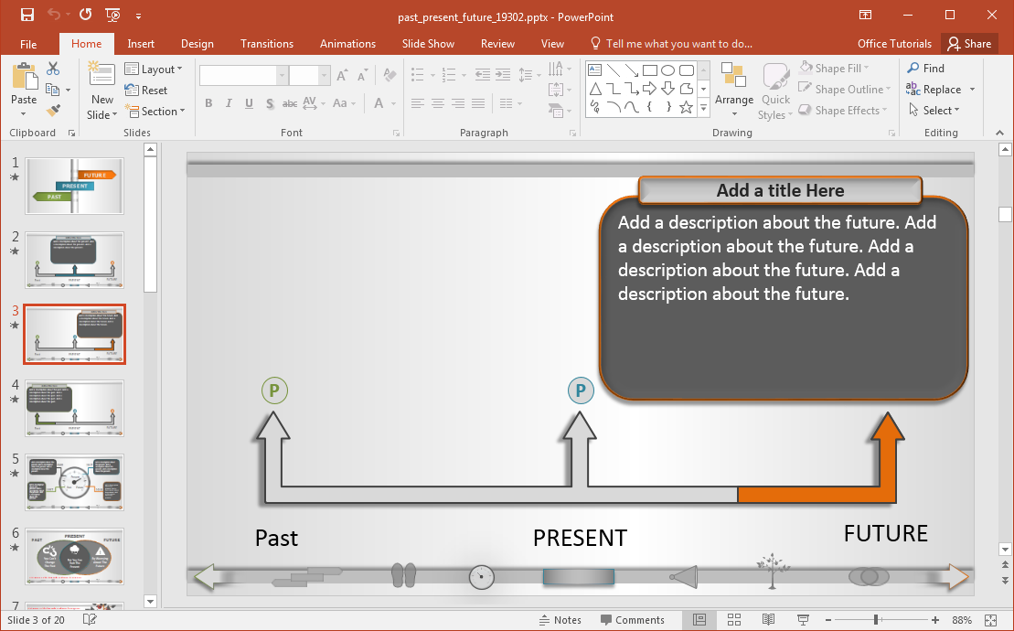Toggle Underline formatting
Viewport: 1014px width, 631px height.
tap(248, 103)
